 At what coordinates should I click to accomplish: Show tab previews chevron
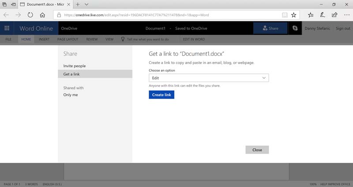point(86,4)
